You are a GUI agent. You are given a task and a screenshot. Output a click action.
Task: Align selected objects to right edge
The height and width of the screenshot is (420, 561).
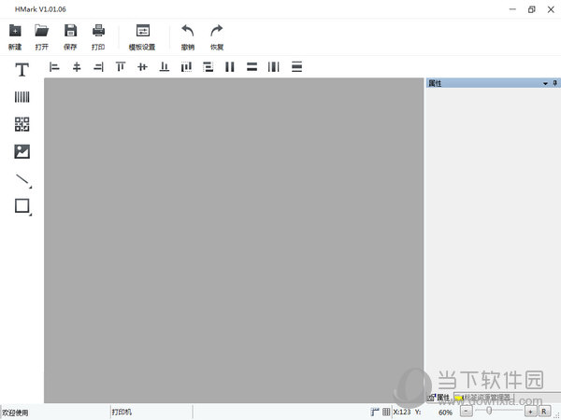(x=98, y=67)
